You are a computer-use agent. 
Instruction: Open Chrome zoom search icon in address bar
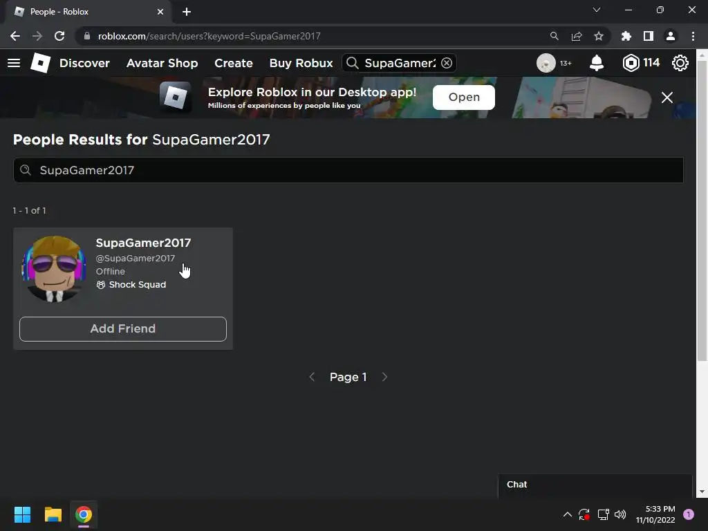pyautogui.click(x=554, y=36)
